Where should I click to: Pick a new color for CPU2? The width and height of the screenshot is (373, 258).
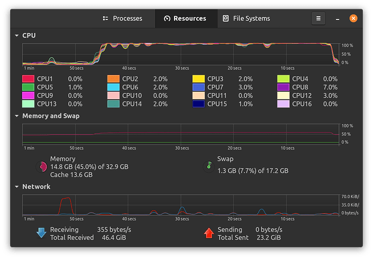click(113, 79)
